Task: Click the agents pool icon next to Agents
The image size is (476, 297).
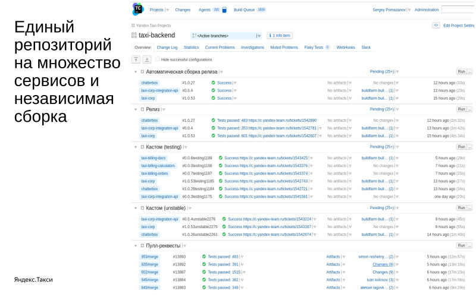Action: [224, 10]
